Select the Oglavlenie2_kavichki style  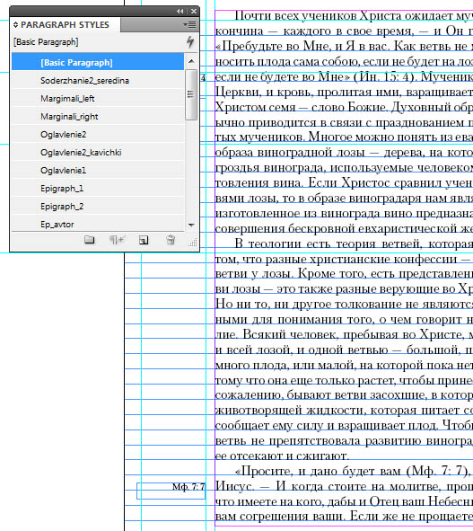click(x=98, y=152)
